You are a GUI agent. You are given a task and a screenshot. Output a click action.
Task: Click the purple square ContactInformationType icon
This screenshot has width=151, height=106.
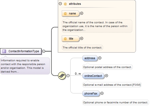(x=4, y=51)
